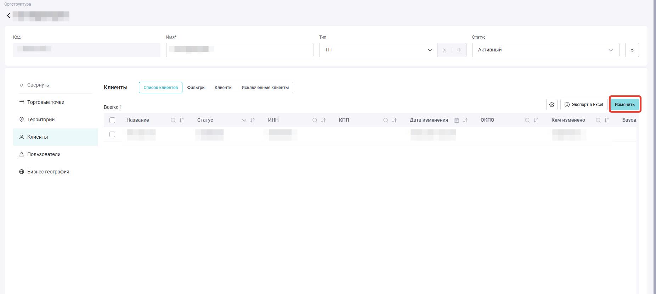
Task: Go back using the arrow icon
Action: [9, 16]
